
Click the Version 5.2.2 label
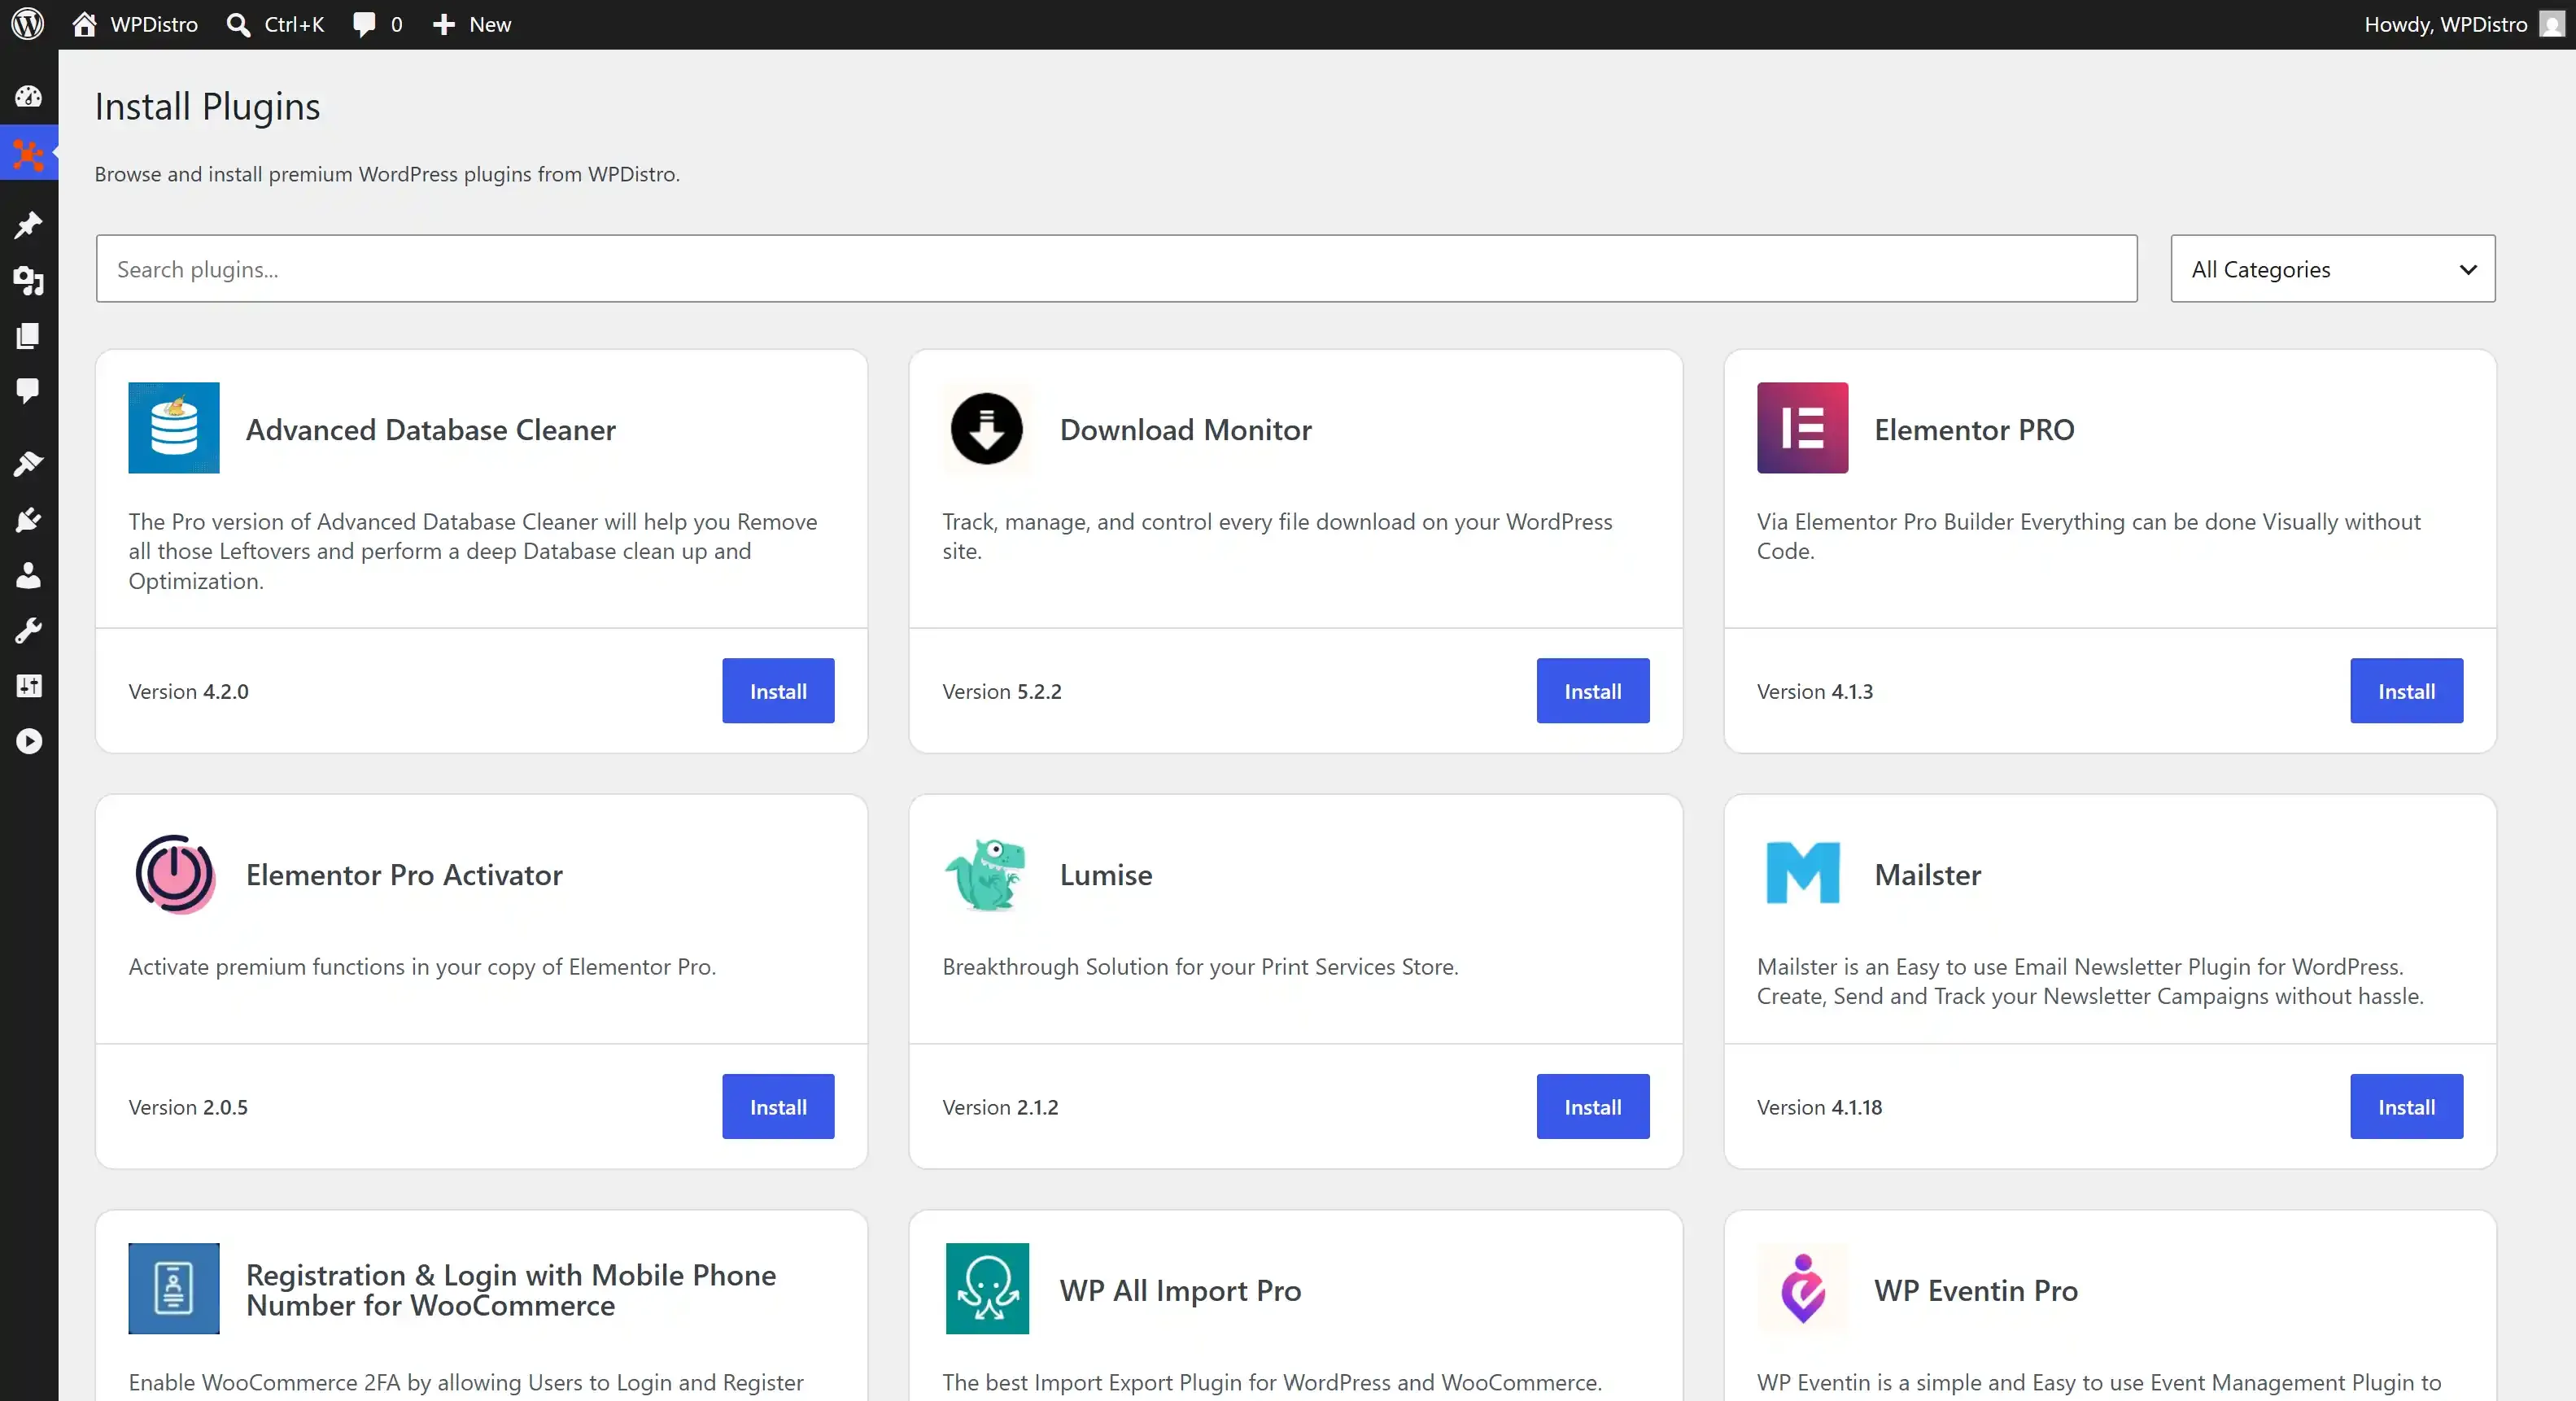pos(1002,691)
